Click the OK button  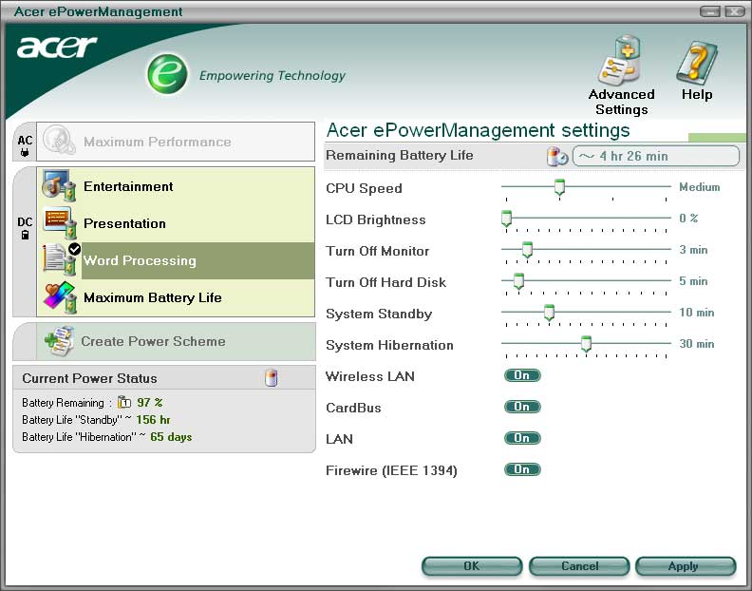(x=472, y=566)
